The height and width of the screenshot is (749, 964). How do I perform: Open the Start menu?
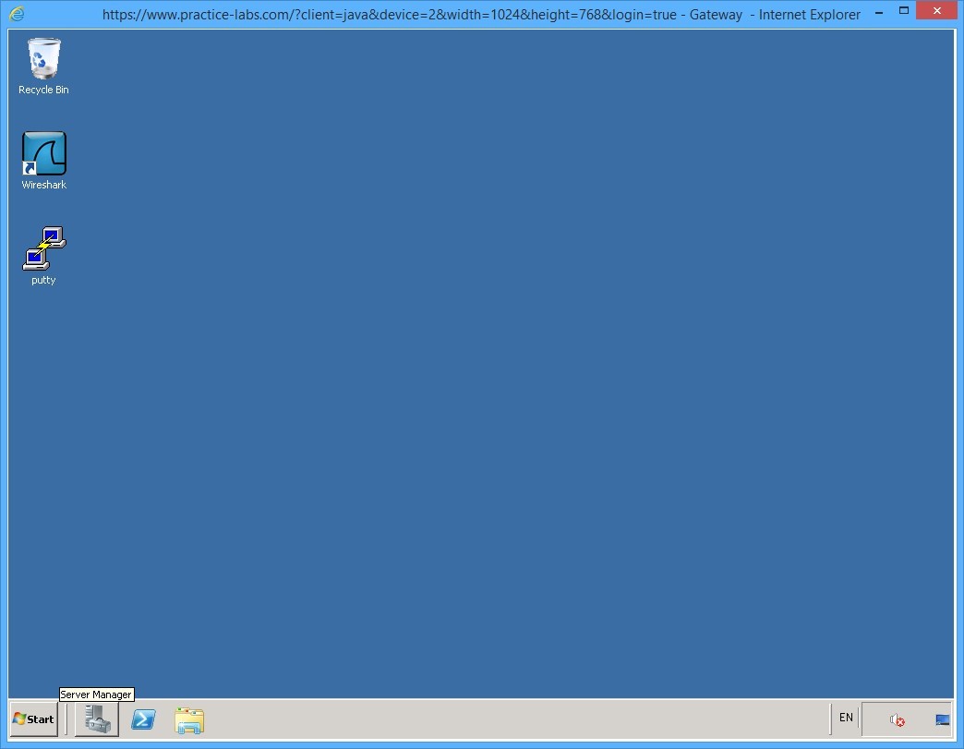click(x=32, y=719)
